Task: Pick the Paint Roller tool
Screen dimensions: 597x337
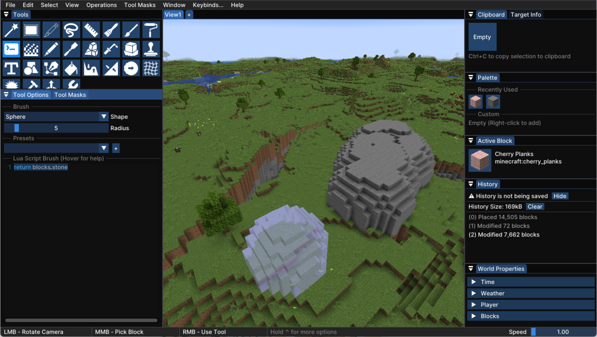Action: [150, 30]
